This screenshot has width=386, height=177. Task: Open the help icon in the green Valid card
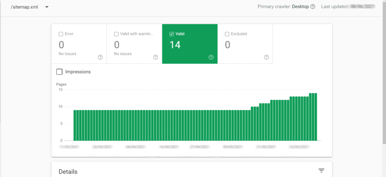pos(211,57)
